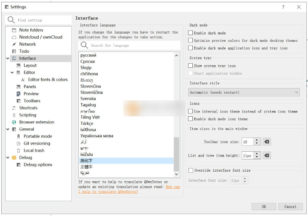308x216 pixels.
Task: Toggle dark mode application and tray icon
Action: tap(190, 48)
